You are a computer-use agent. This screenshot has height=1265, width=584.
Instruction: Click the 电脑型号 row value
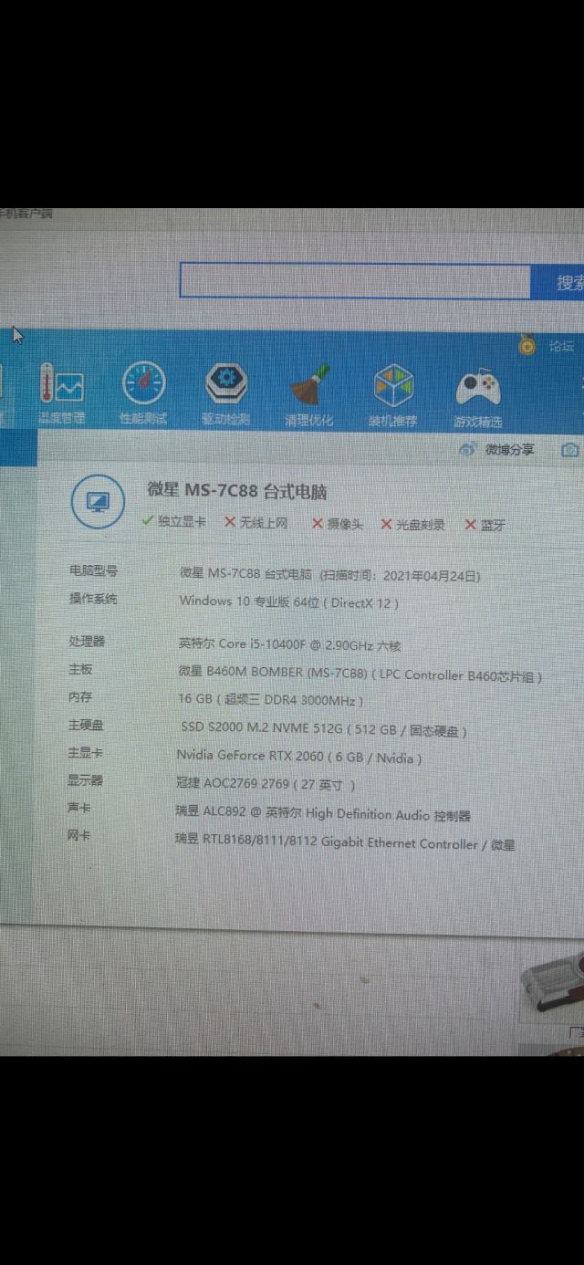pyautogui.click(x=329, y=575)
